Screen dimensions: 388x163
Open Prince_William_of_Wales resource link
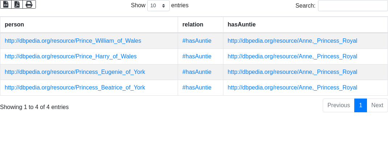(x=73, y=41)
